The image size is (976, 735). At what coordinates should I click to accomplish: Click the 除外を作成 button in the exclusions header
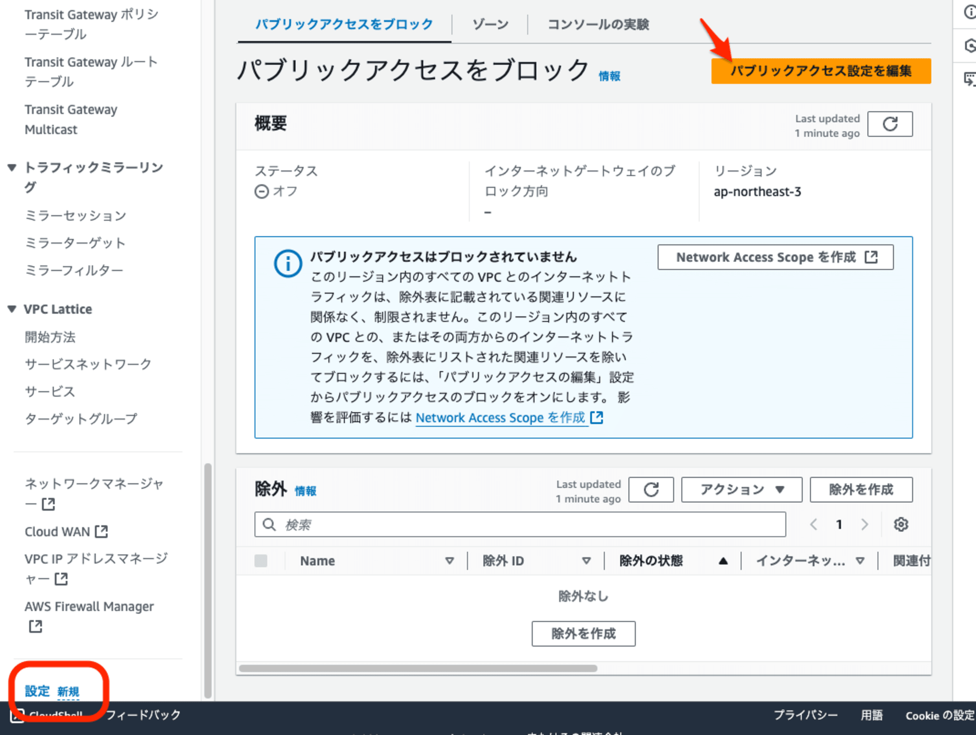pyautogui.click(x=861, y=490)
